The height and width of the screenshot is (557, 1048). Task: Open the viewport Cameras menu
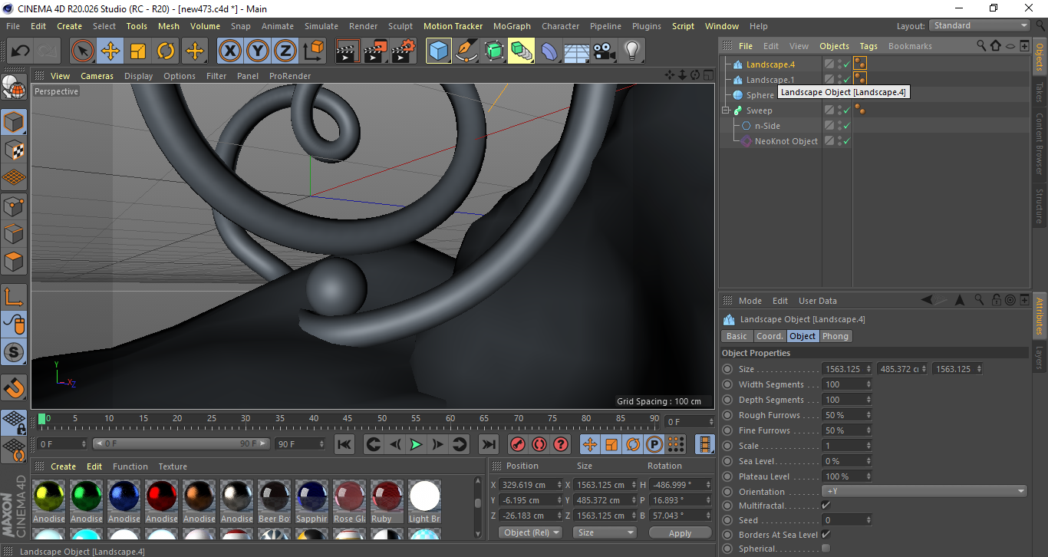tap(97, 76)
